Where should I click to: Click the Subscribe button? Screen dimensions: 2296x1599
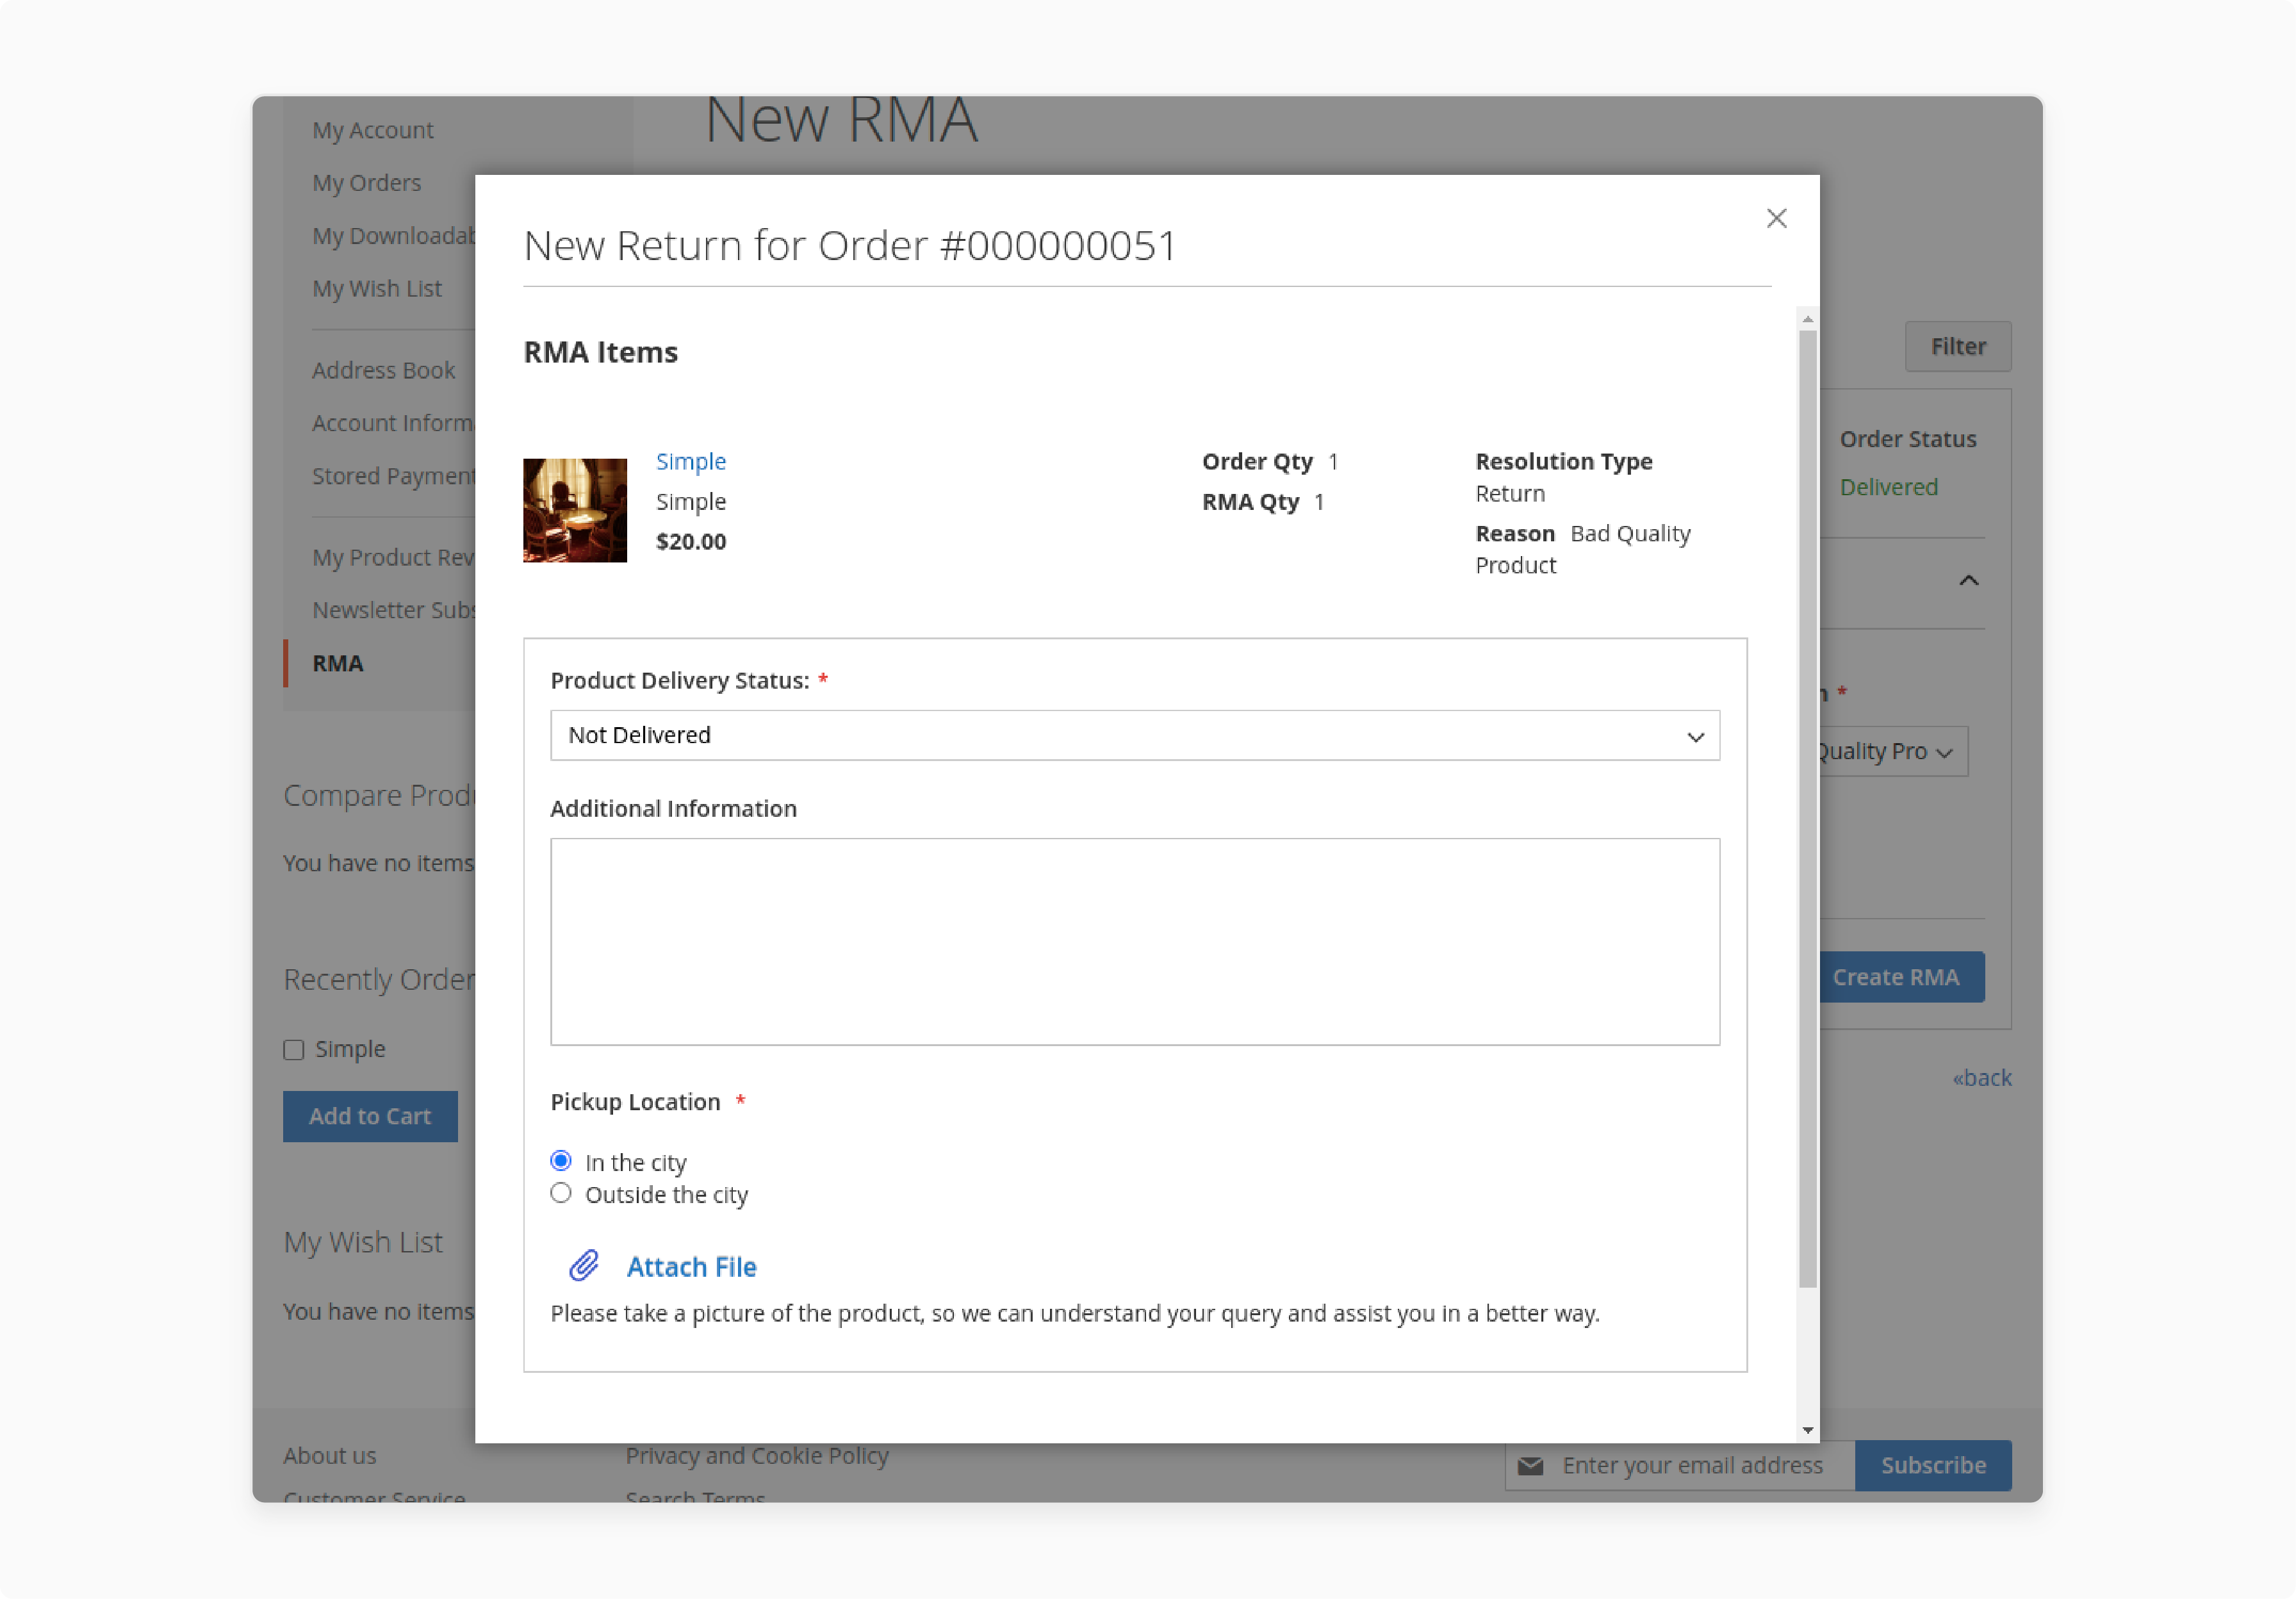1933,1466
